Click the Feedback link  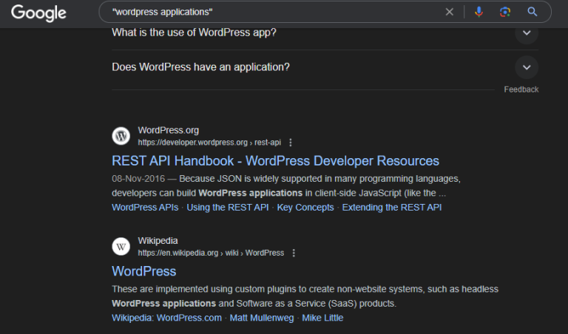[x=521, y=89]
